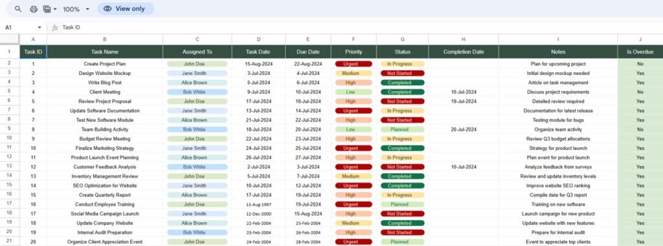This screenshot has height=246, width=663.
Task: Click Customer Feedback Analysis cell
Action: click(x=105, y=167)
